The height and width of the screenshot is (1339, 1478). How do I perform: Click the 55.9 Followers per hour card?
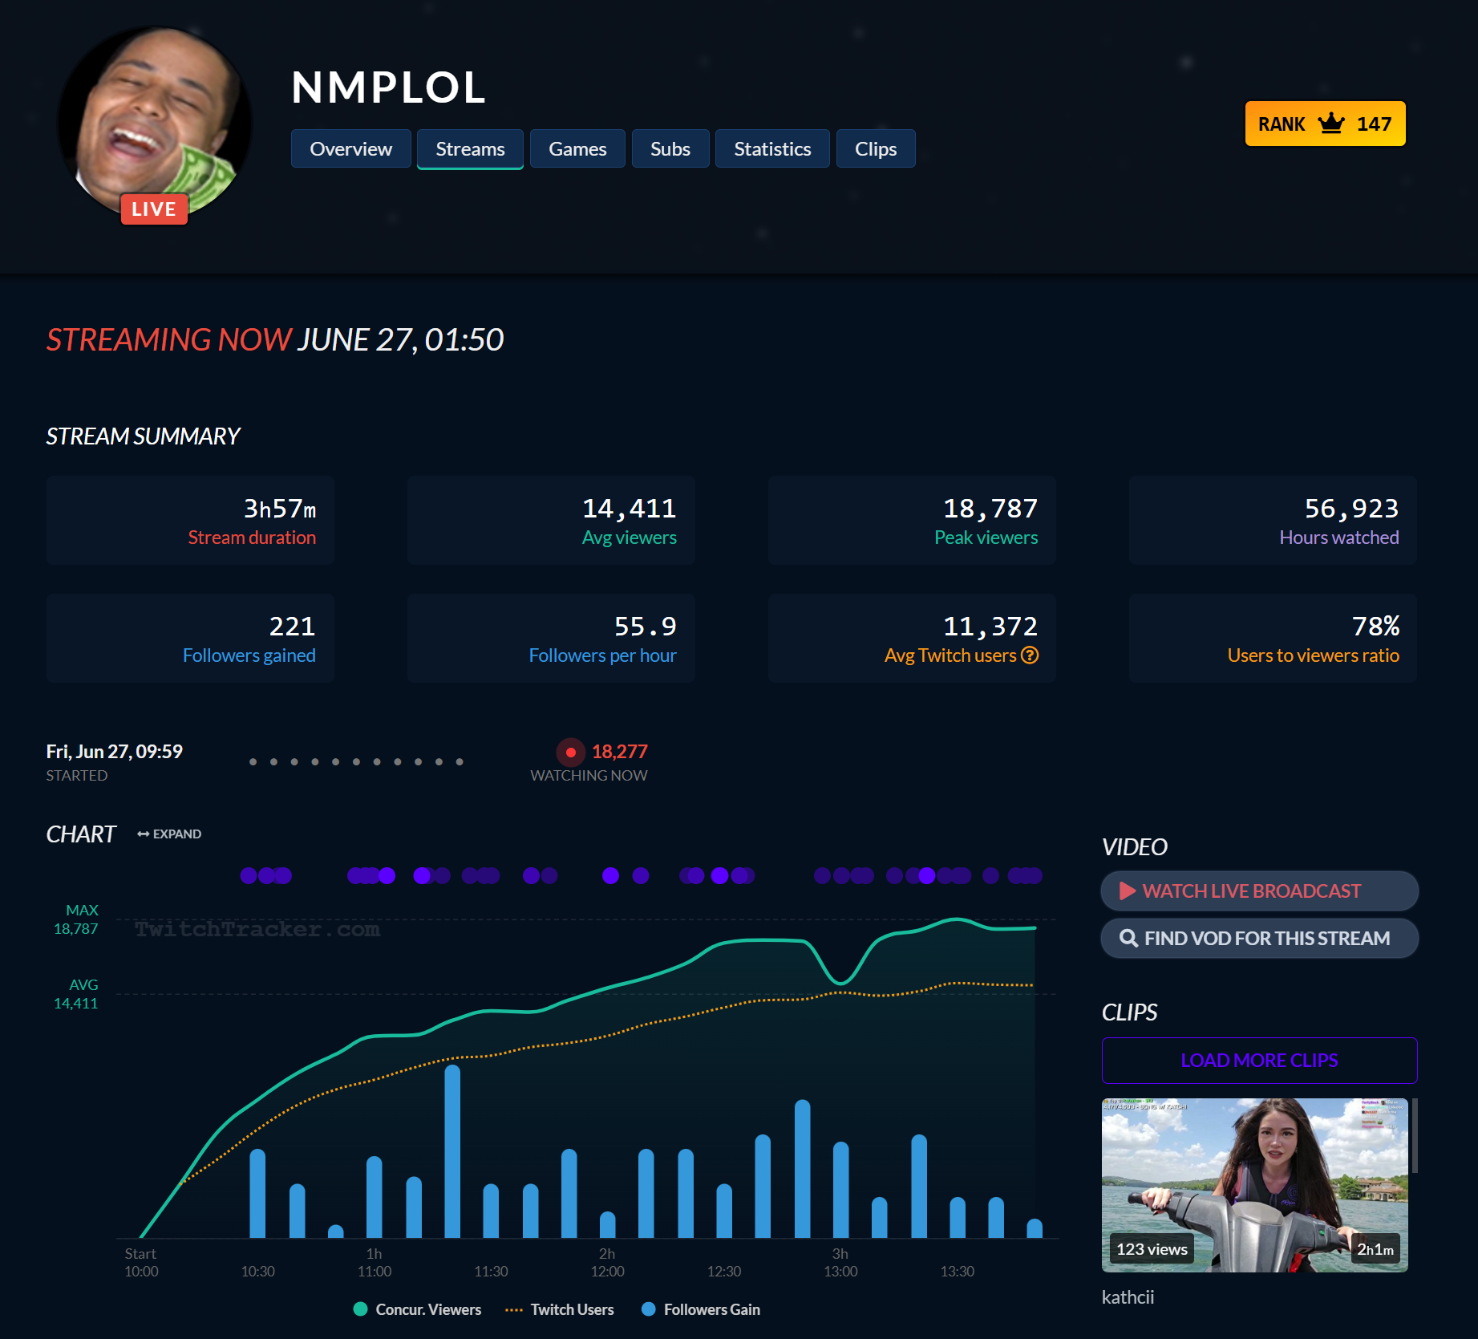tap(551, 638)
